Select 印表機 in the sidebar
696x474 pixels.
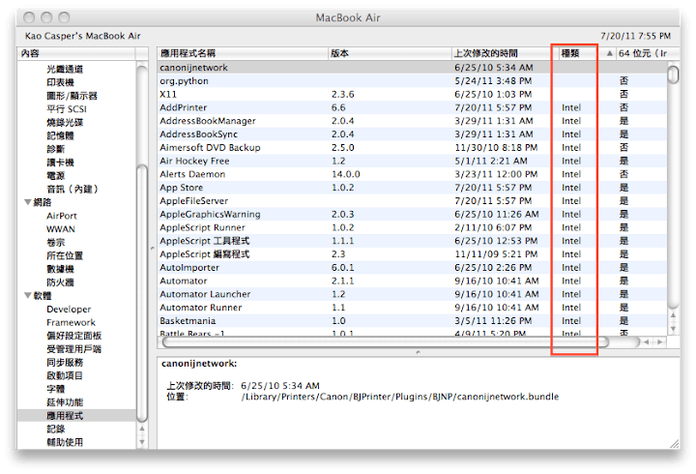(60, 82)
